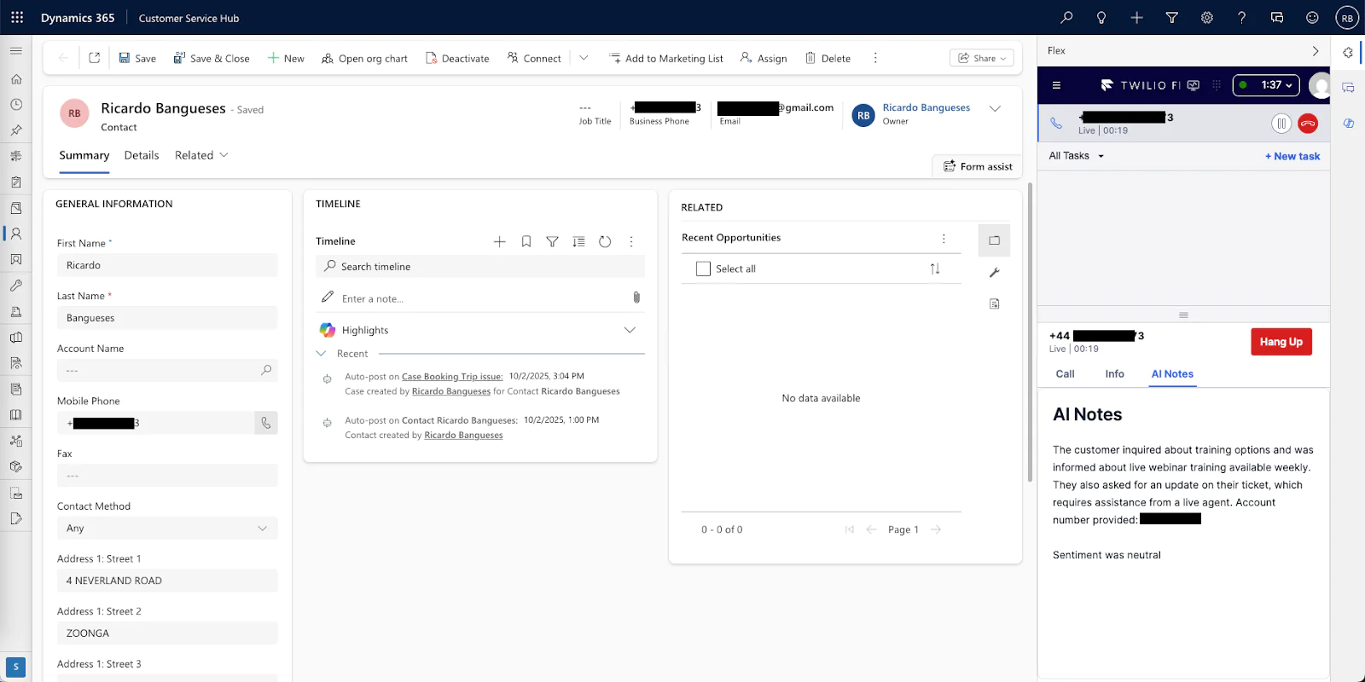Viewport: 1365px width, 682px height.
Task: Click the First Name field Ricardo
Action: 167,265
